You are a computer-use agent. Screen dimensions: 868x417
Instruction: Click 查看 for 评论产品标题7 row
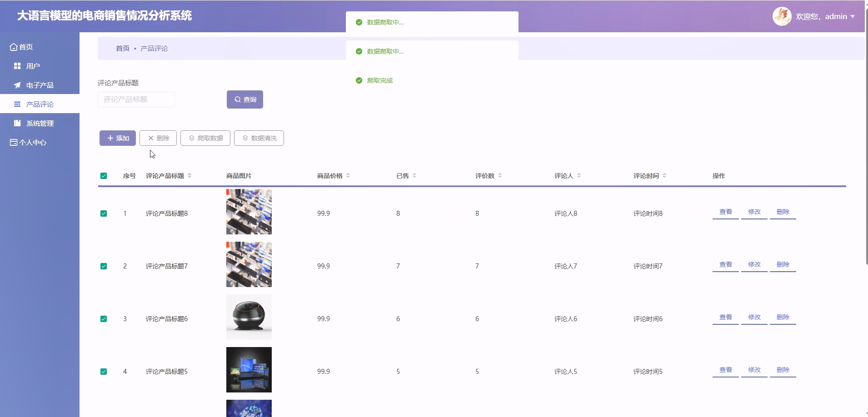click(726, 265)
